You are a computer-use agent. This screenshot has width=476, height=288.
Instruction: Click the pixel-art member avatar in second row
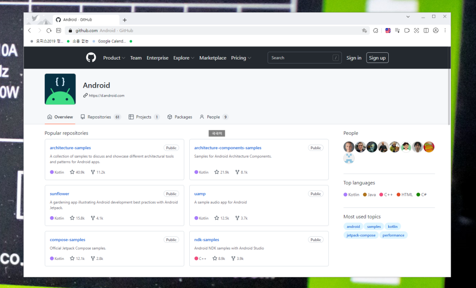(349, 158)
